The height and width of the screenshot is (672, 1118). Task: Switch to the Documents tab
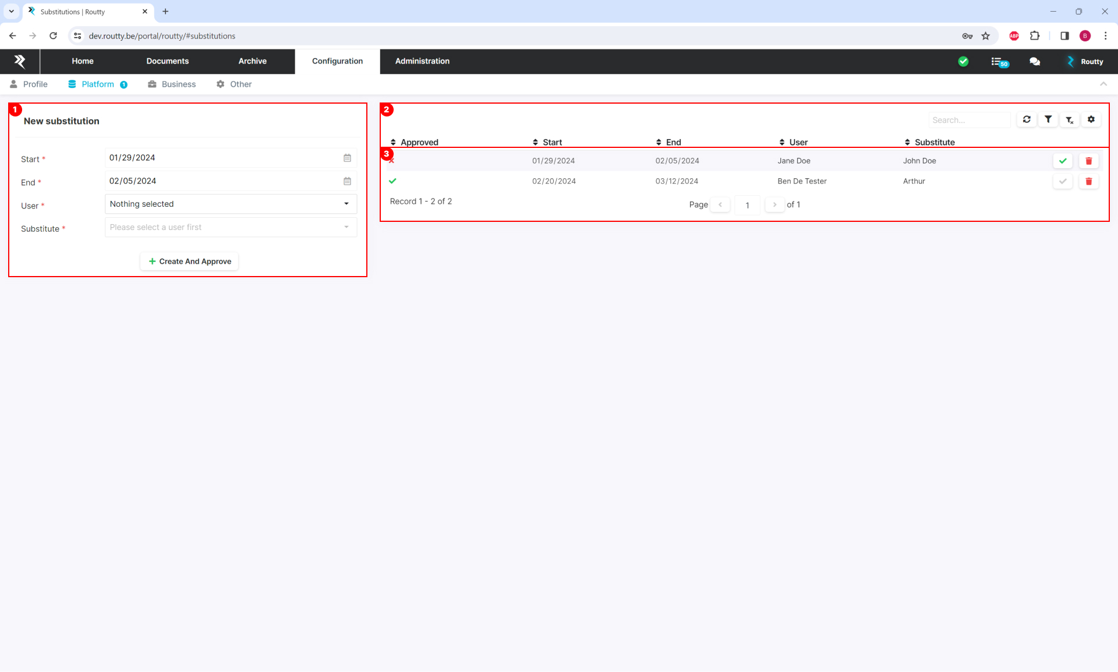[167, 62]
